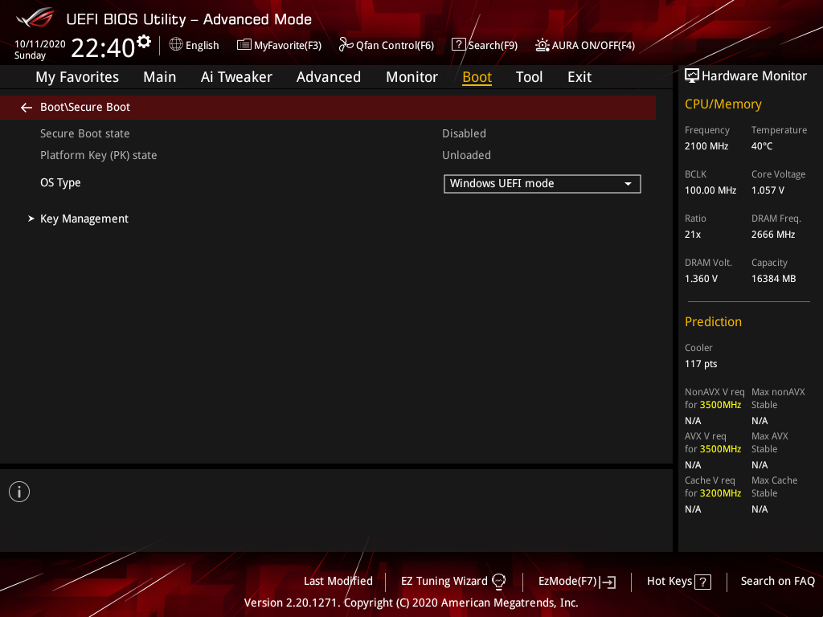The width and height of the screenshot is (823, 617).
Task: Click the Version 2.20.1271 copyright text
Action: coord(411,603)
